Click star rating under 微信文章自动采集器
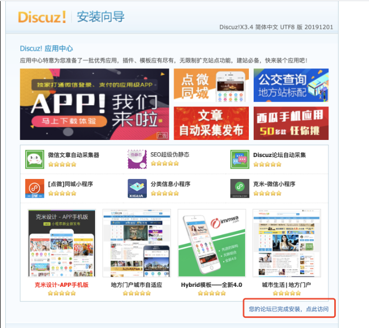 [x=62, y=164]
